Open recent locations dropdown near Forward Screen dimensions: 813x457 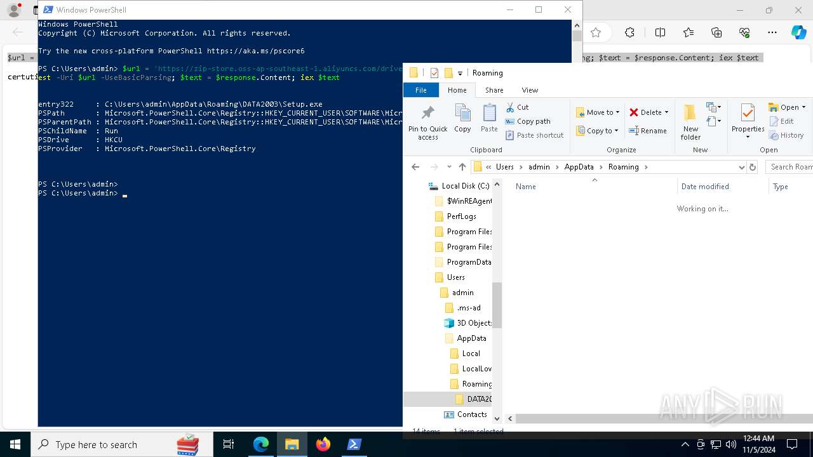click(x=449, y=167)
